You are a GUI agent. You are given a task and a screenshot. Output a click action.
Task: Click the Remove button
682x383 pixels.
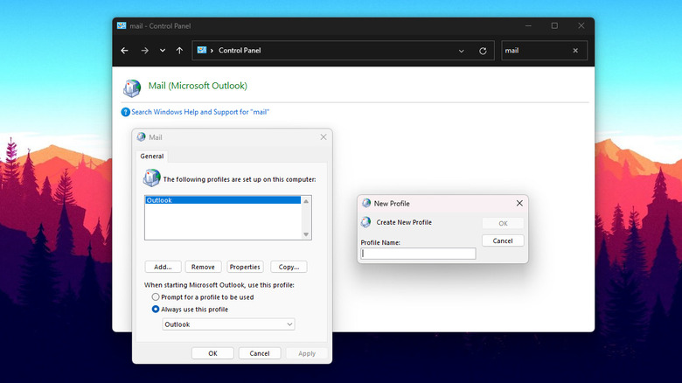[x=203, y=267]
